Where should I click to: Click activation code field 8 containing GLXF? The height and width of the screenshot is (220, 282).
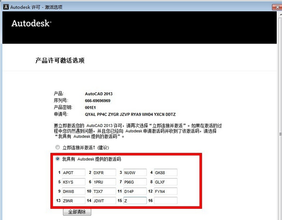pos(166,182)
